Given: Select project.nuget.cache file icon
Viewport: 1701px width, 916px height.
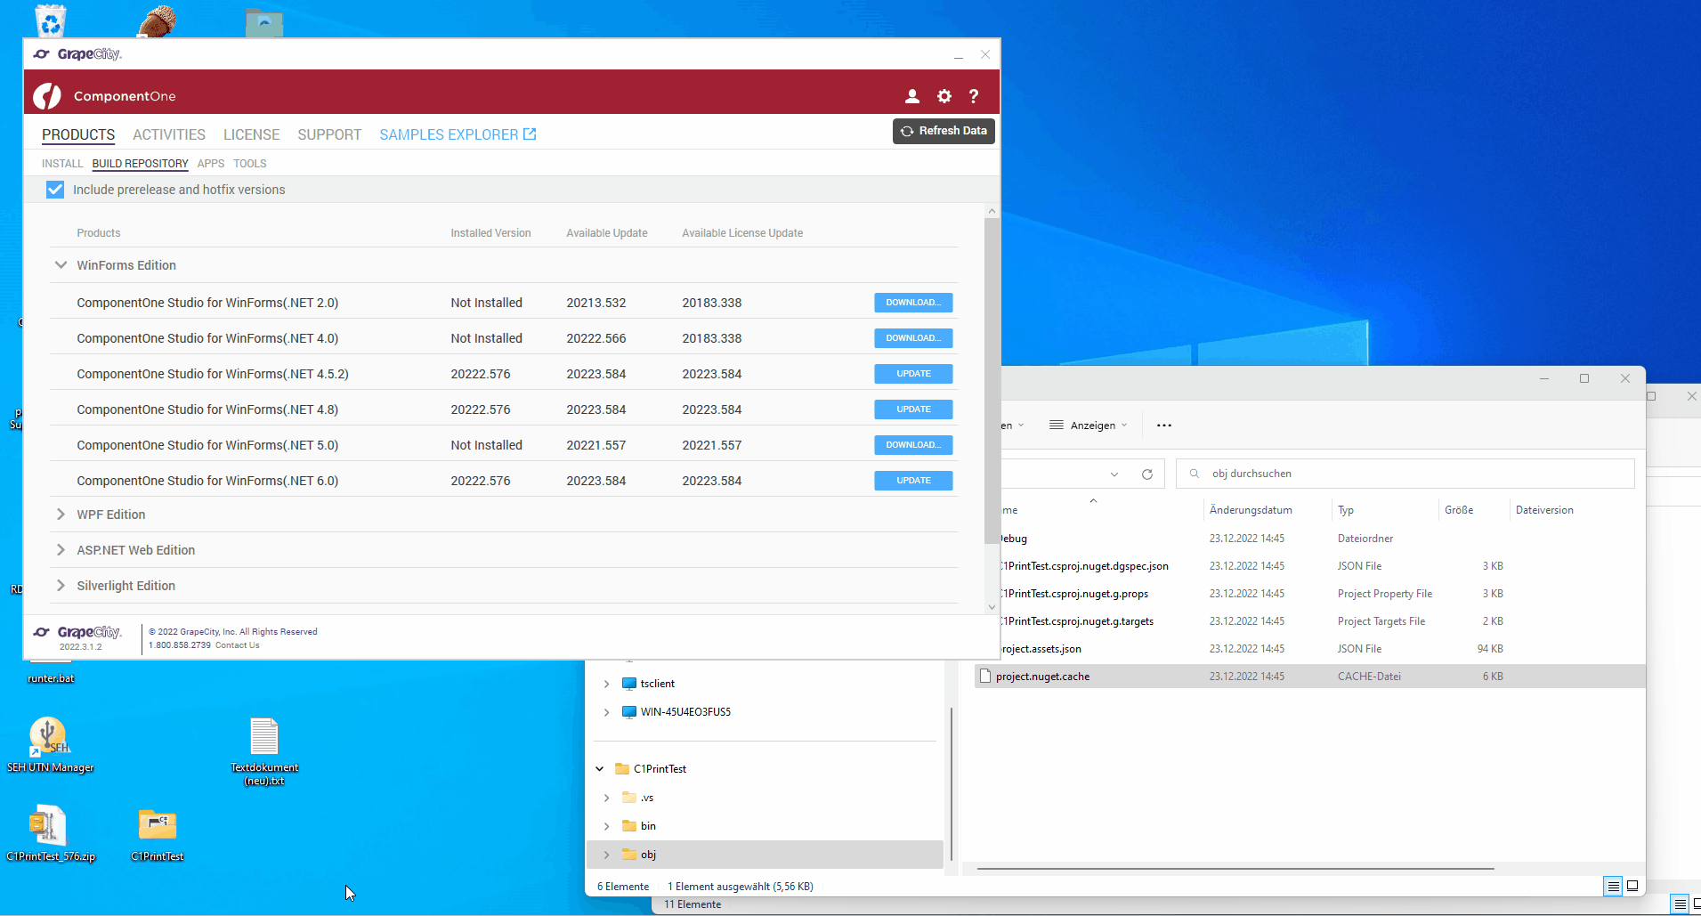Looking at the screenshot, I should tap(985, 677).
